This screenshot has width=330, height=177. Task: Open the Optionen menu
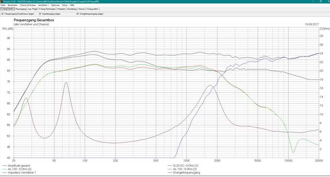[55, 5]
